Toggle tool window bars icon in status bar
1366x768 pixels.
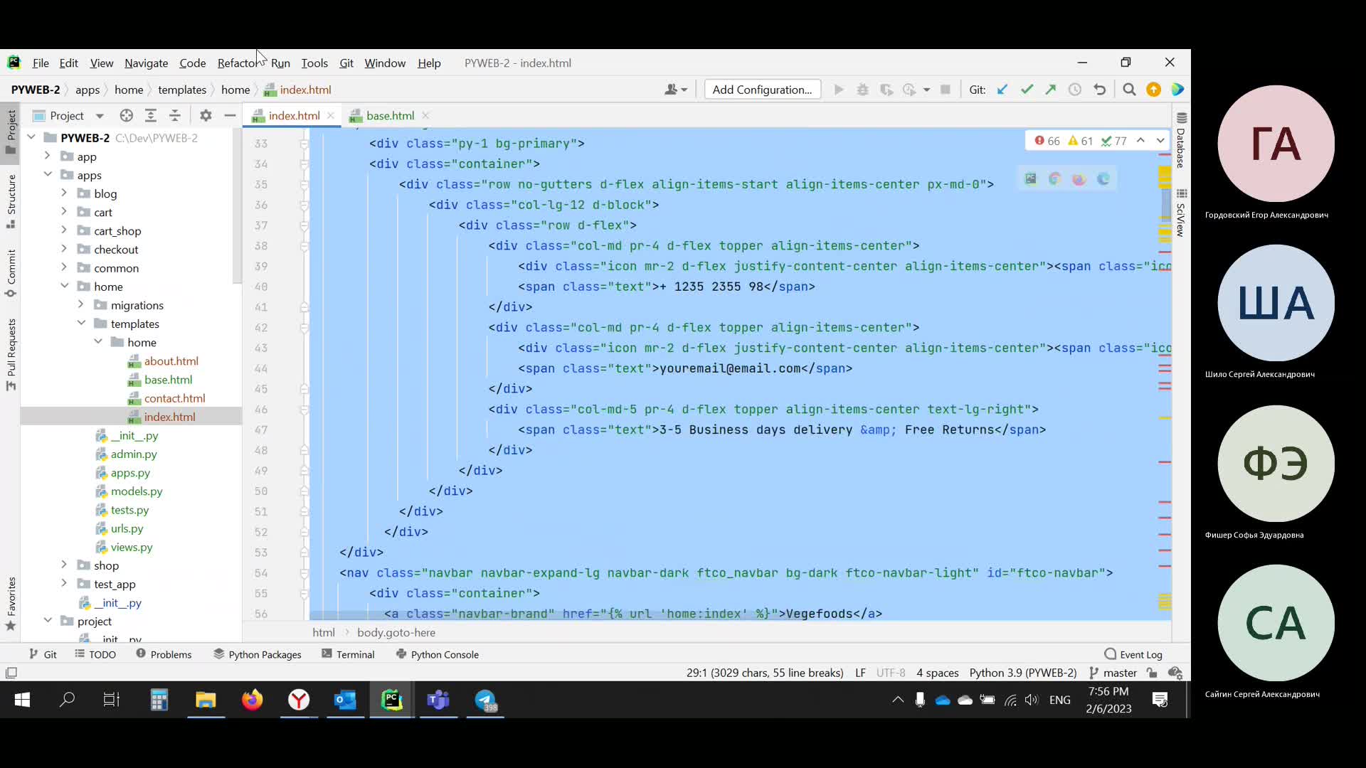(11, 673)
